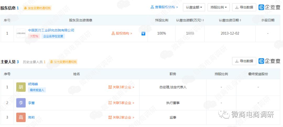Click 2013-12-02 date cell

(x=230, y=33)
